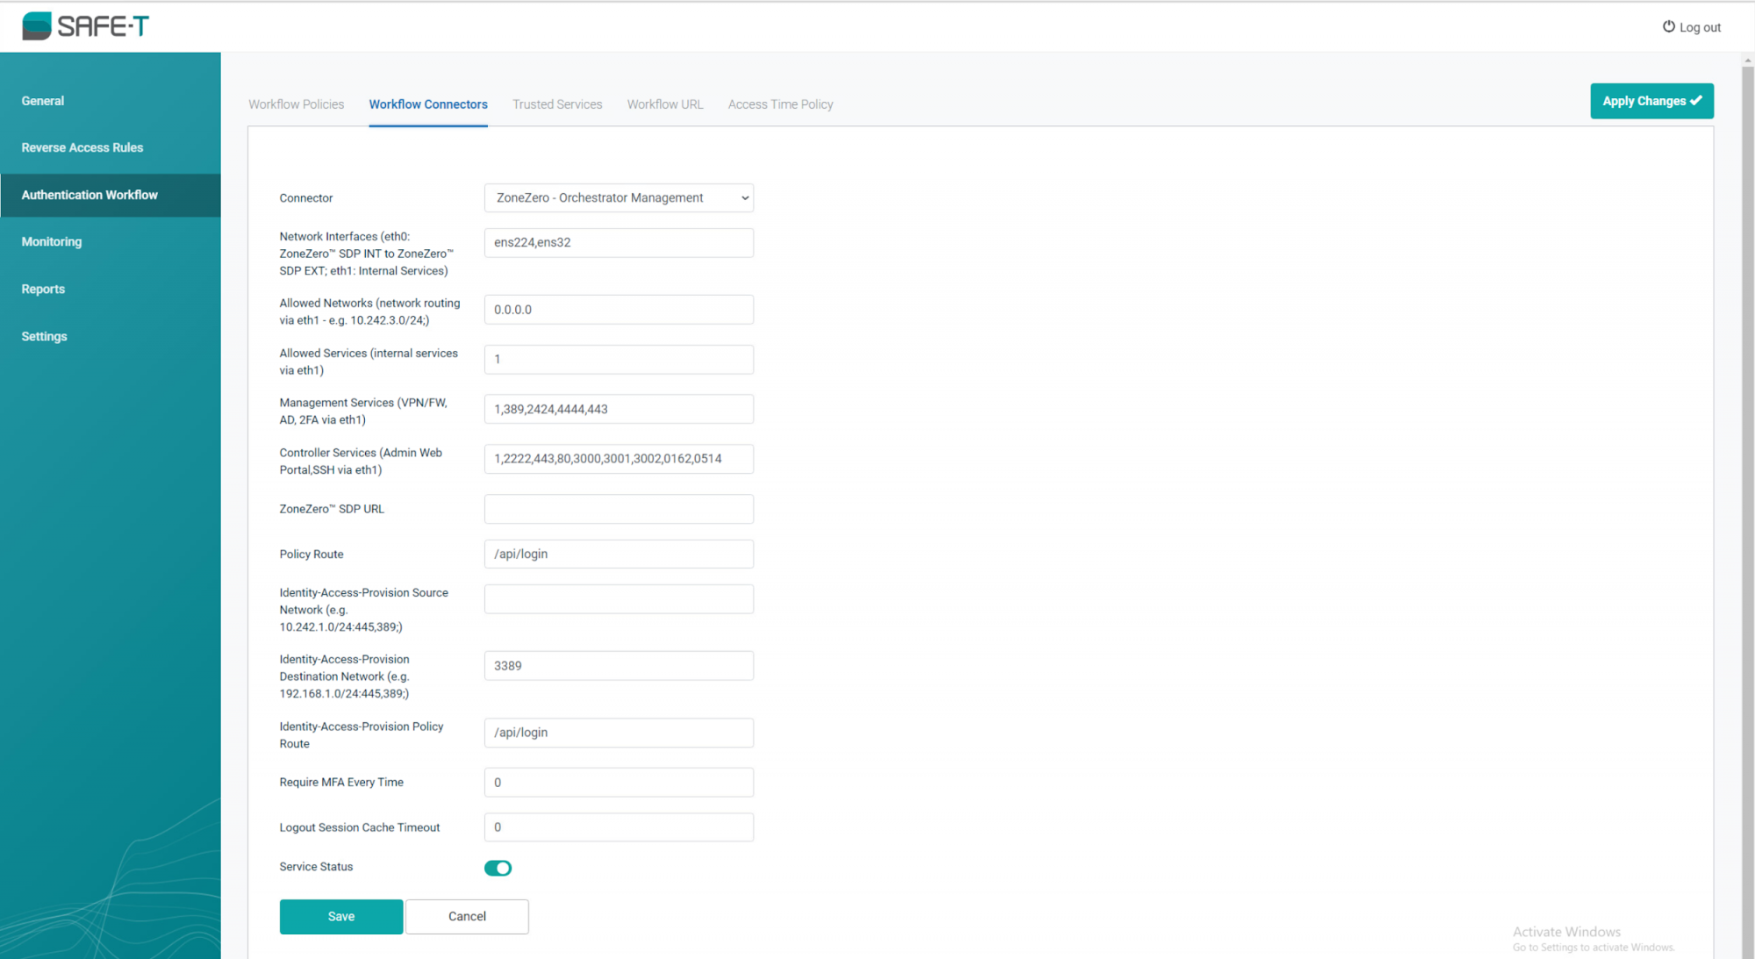Open the Trusted Services tab
This screenshot has width=1755, height=959.
[557, 104]
